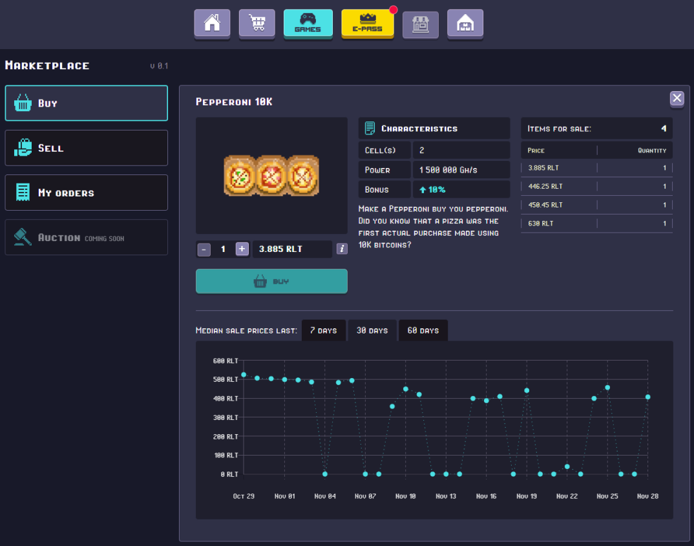Open My orders from the sidebar
Viewport: 694px width, 546px height.
coord(86,192)
